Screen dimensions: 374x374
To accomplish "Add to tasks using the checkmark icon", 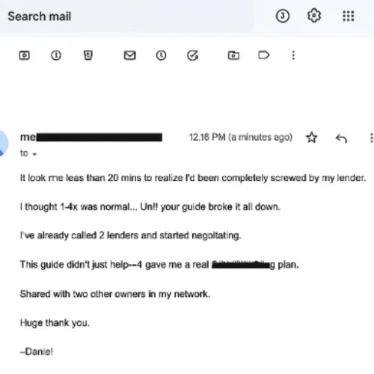I will pyautogui.click(x=193, y=55).
